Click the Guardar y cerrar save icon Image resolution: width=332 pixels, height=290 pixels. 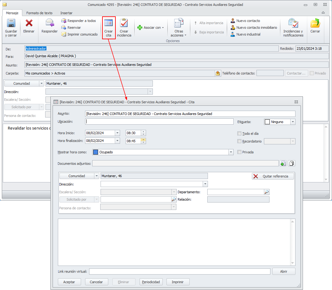[11, 23]
